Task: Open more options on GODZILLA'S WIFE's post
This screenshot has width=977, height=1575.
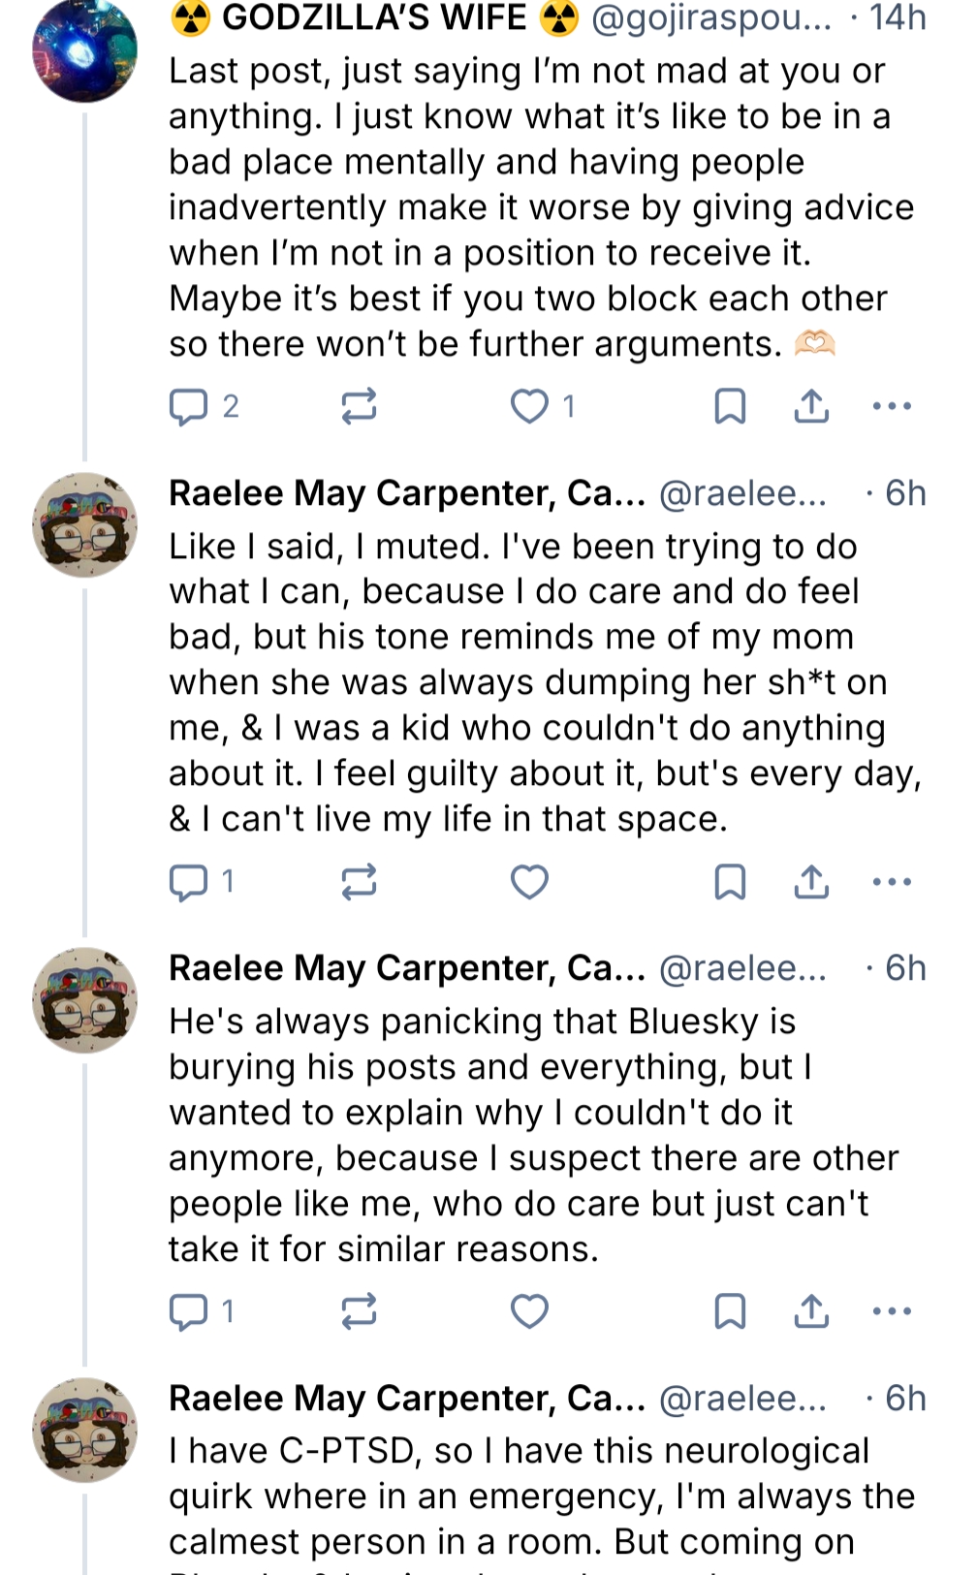Action: pyautogui.click(x=892, y=406)
